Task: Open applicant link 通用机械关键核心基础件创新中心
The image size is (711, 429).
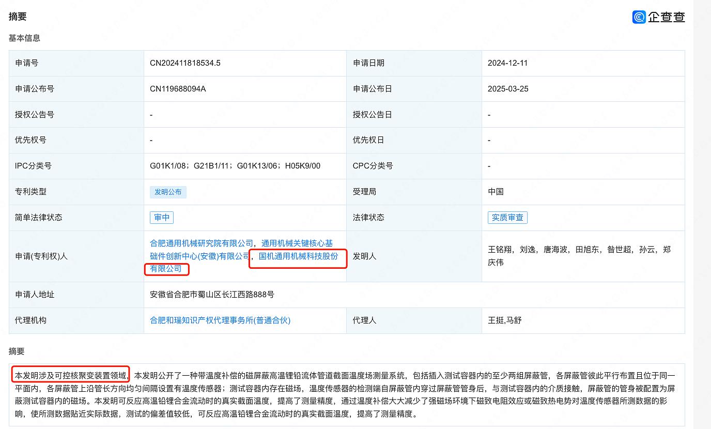Action: (241, 250)
